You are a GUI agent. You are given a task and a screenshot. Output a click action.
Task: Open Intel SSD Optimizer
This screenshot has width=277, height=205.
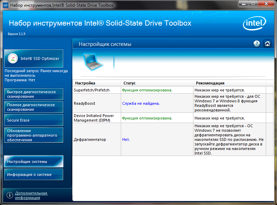(34, 59)
